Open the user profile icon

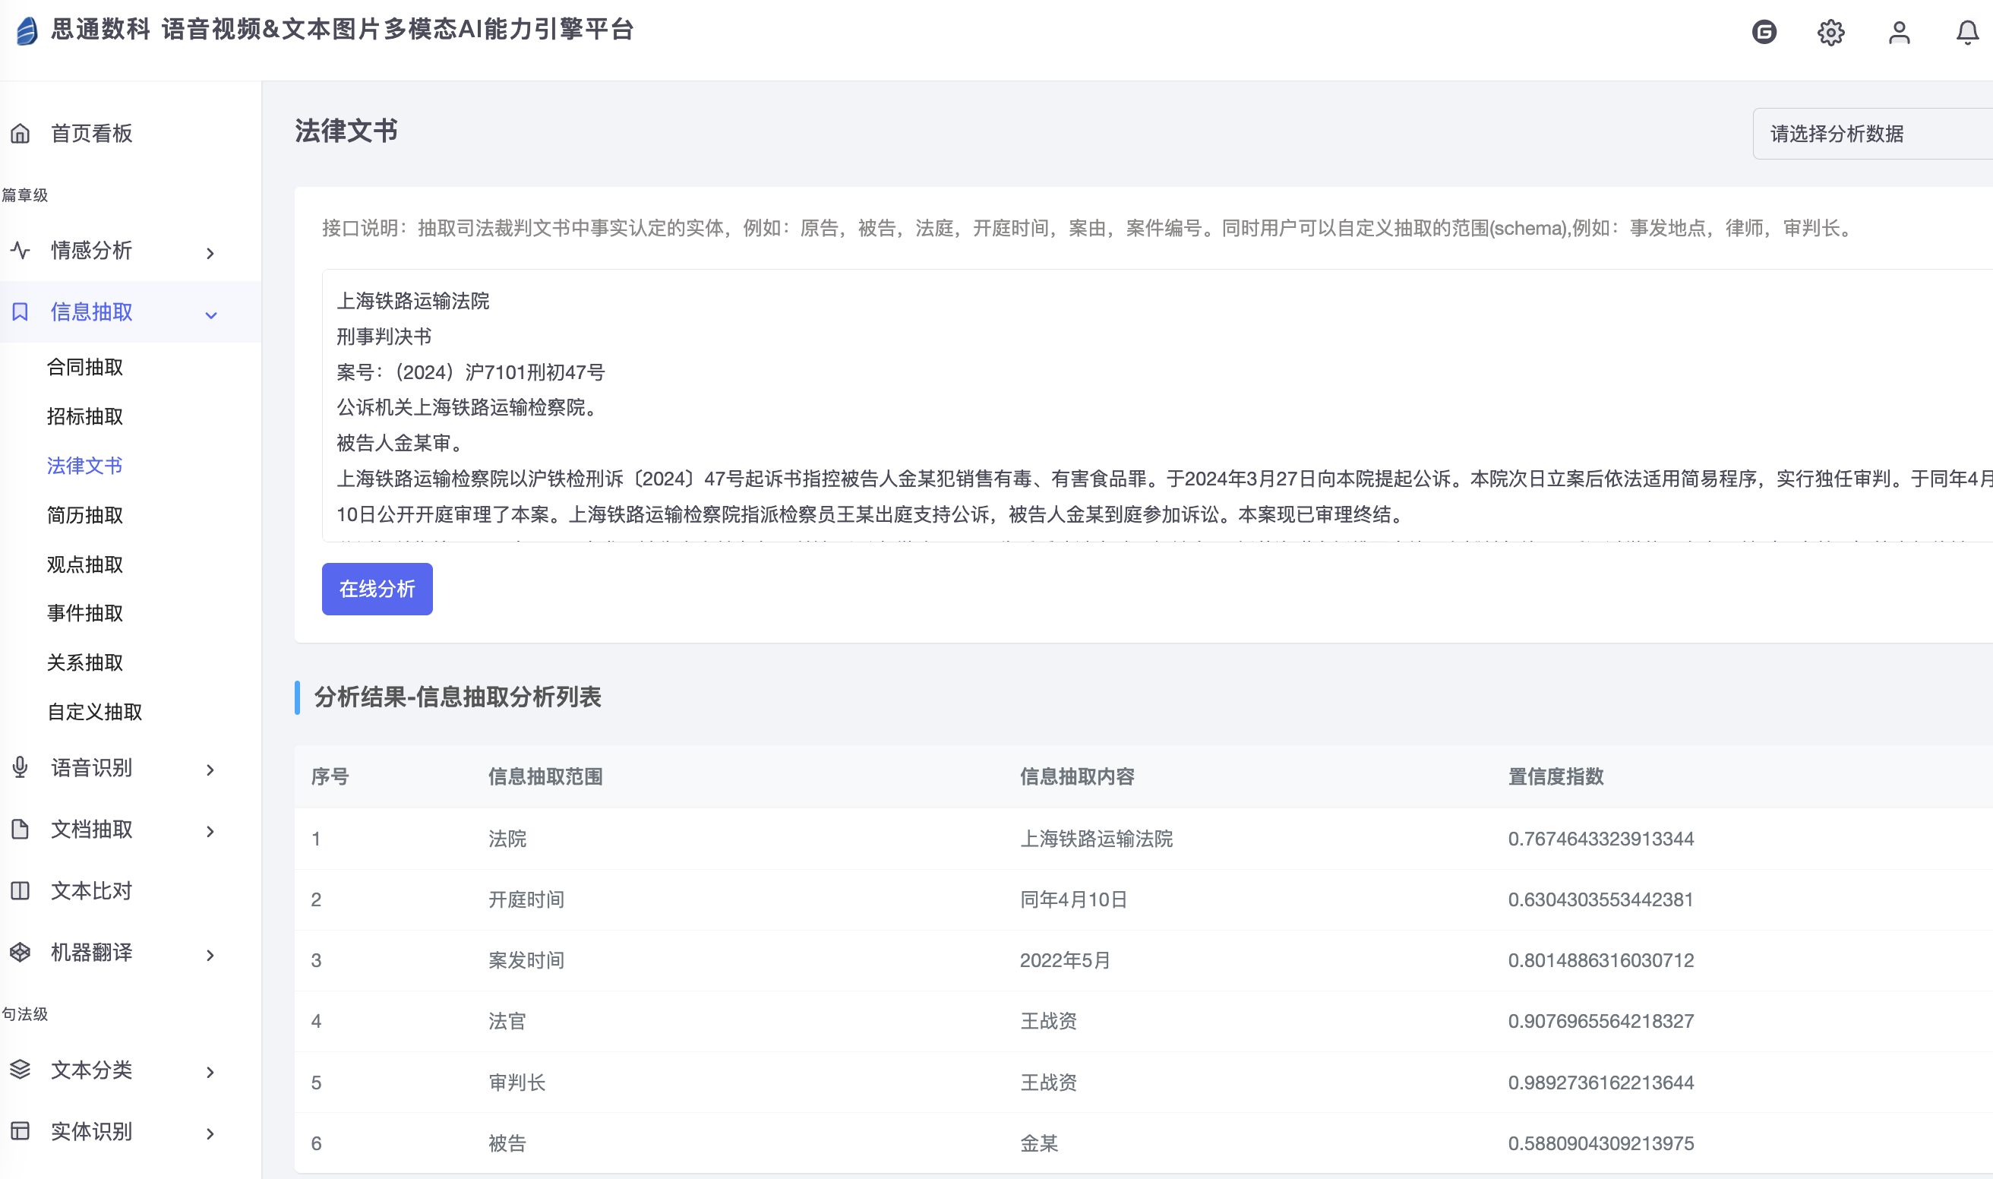1899,33
